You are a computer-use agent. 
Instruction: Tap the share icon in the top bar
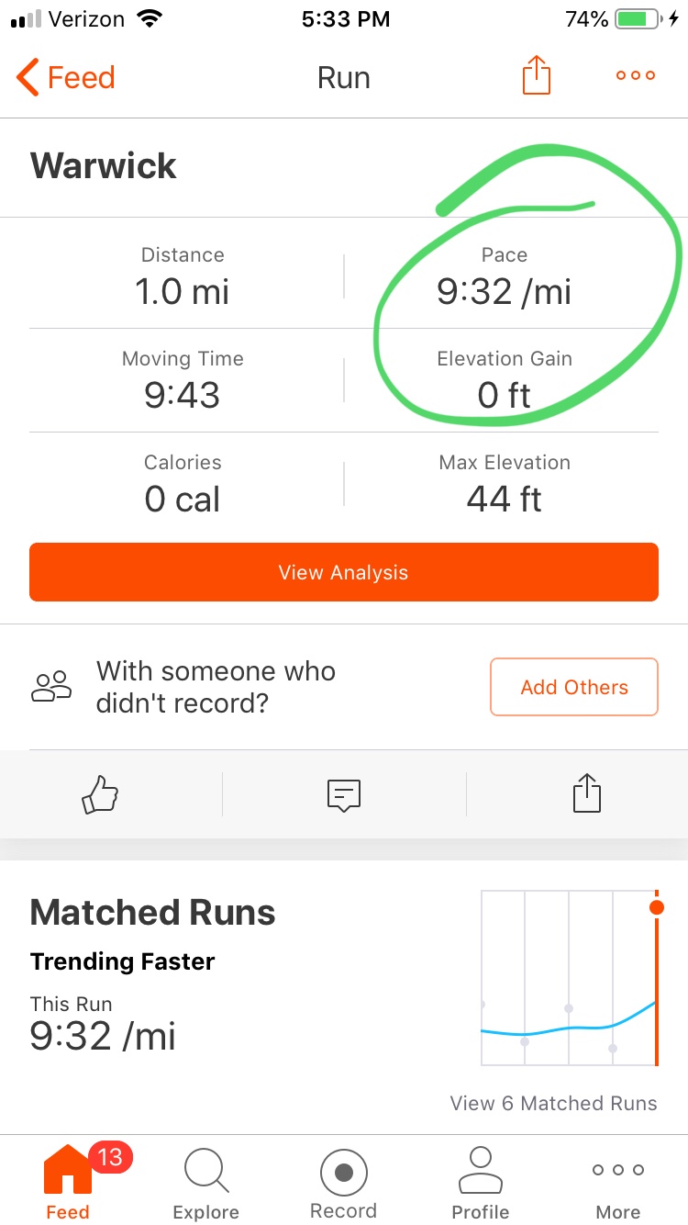[537, 76]
